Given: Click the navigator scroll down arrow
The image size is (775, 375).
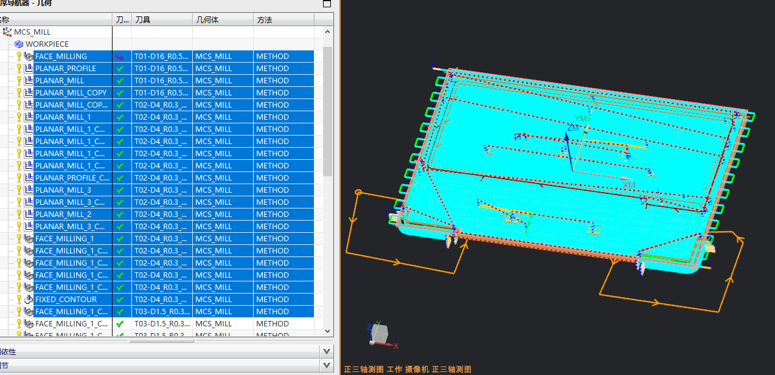Looking at the screenshot, I should (328, 331).
